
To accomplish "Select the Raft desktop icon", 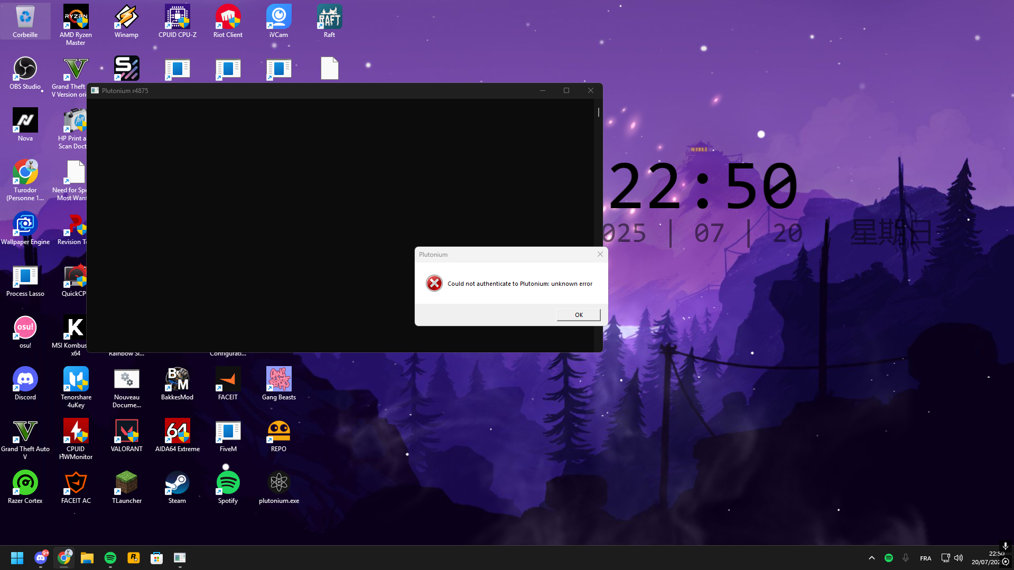I will pos(329,22).
